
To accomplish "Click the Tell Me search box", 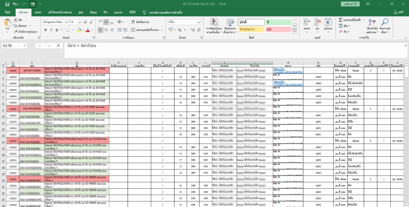I will 166,12.
